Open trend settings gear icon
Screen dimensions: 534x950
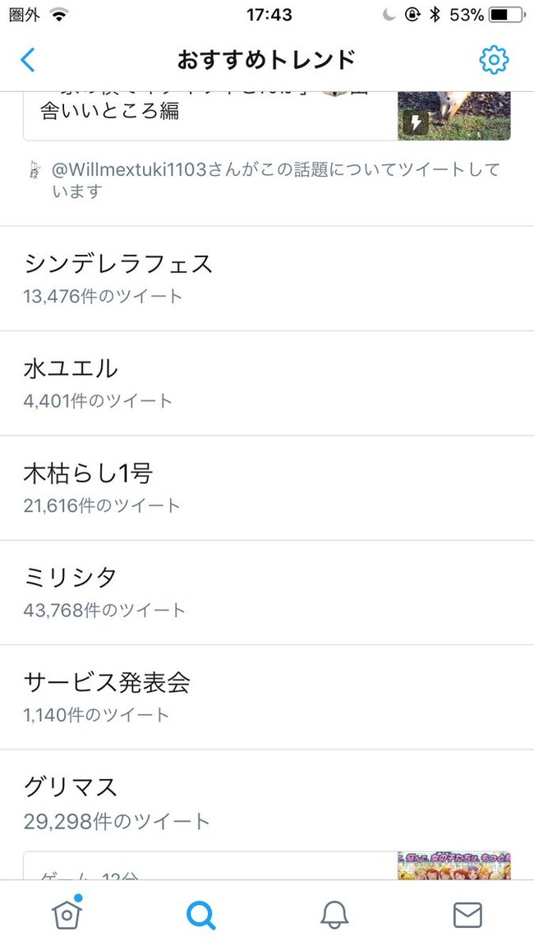494,60
